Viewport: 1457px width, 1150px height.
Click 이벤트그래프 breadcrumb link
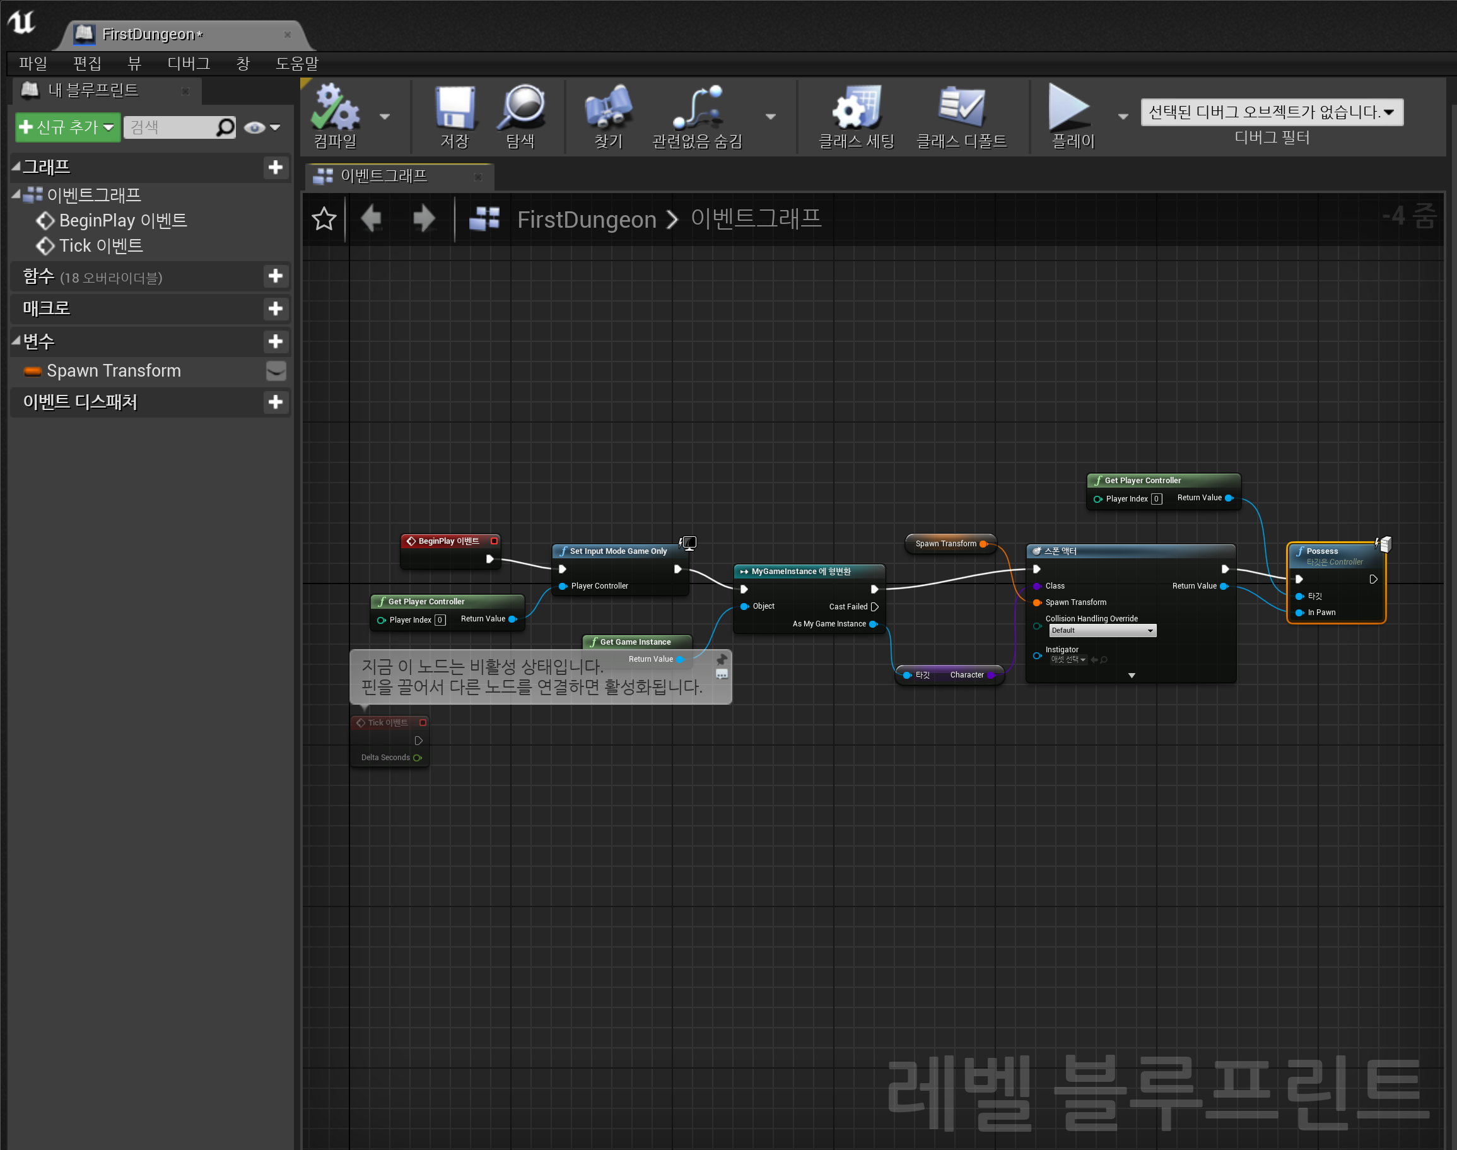pos(756,218)
